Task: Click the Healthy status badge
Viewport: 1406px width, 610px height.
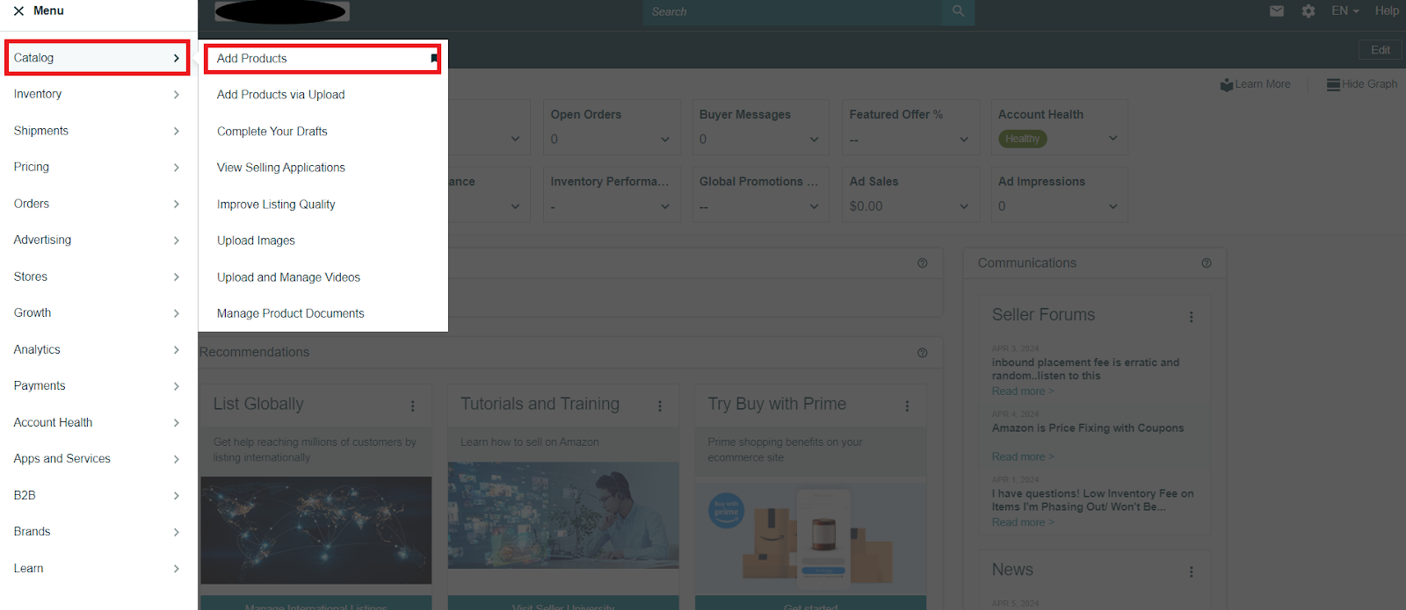Action: [1022, 139]
